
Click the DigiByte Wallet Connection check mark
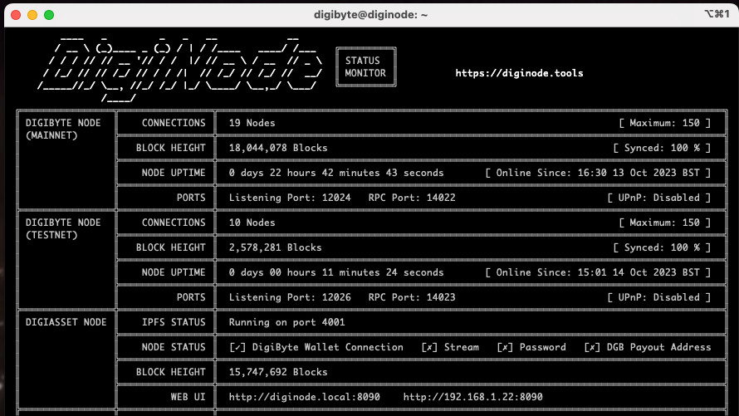(x=237, y=347)
